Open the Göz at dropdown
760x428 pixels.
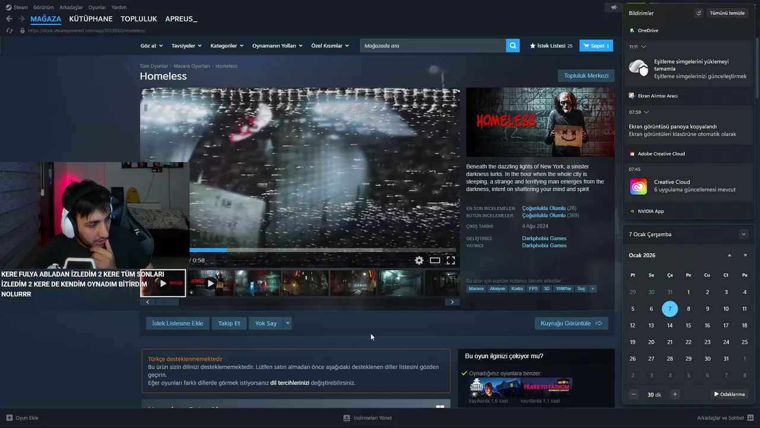coord(151,46)
